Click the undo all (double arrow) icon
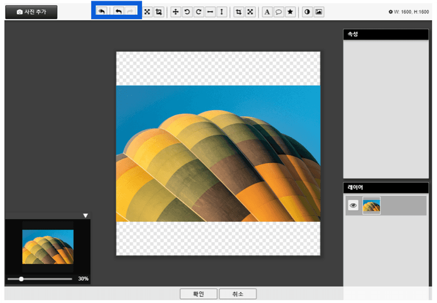This screenshot has height=303, width=437. [102, 11]
